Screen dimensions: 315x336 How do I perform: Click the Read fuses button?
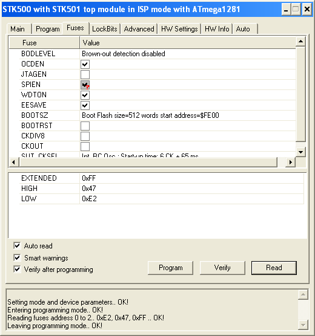pyautogui.click(x=274, y=268)
